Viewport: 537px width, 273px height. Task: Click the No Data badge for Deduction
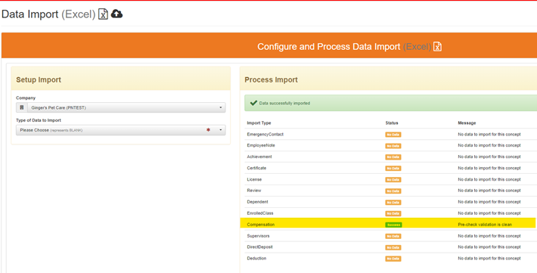click(393, 259)
